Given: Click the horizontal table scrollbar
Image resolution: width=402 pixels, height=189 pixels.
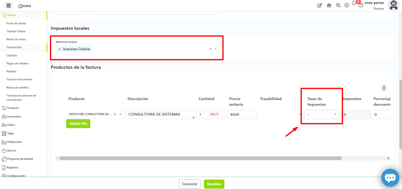Looking at the screenshot, I should (200, 158).
